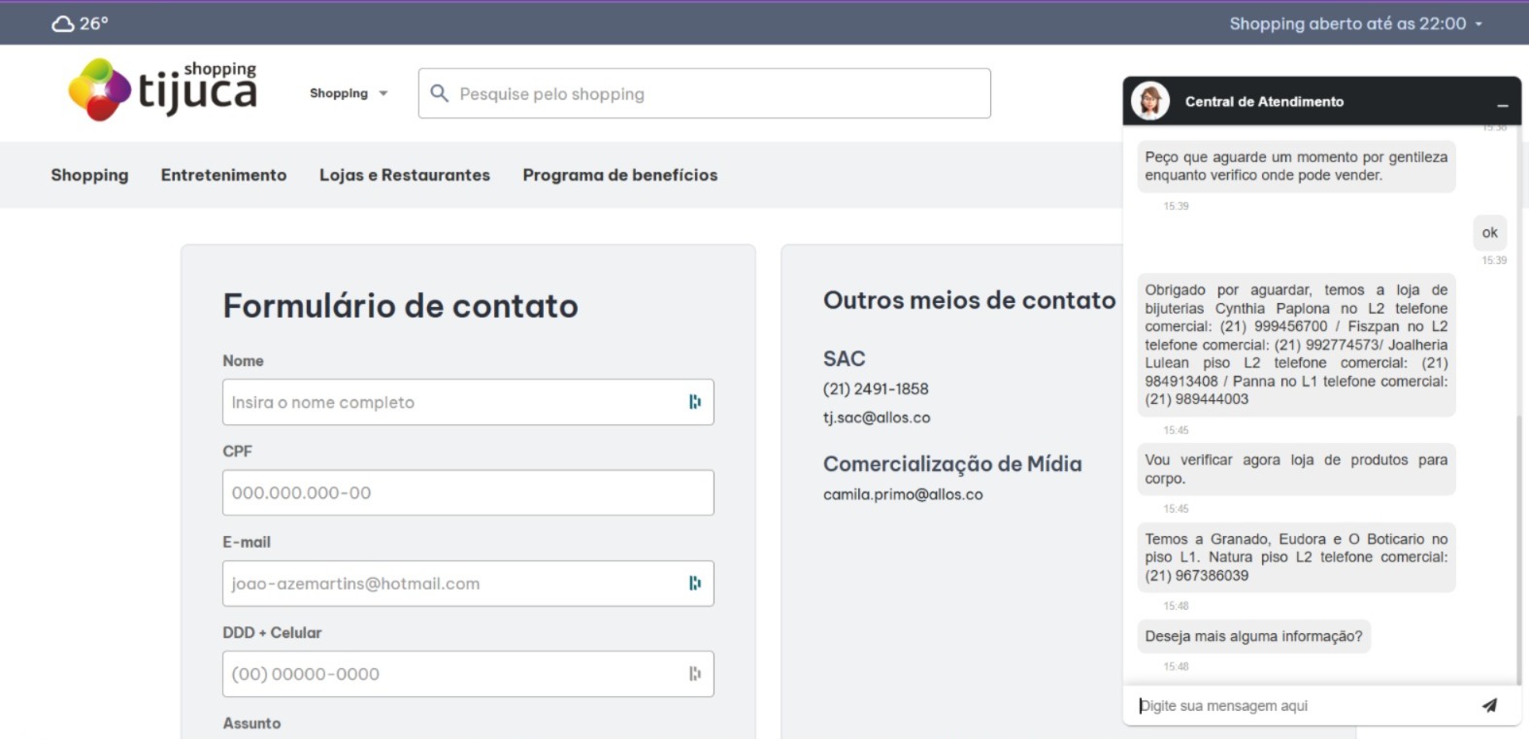Click SAC phone (21) 2491-1858
1529x739 pixels.
coord(876,388)
